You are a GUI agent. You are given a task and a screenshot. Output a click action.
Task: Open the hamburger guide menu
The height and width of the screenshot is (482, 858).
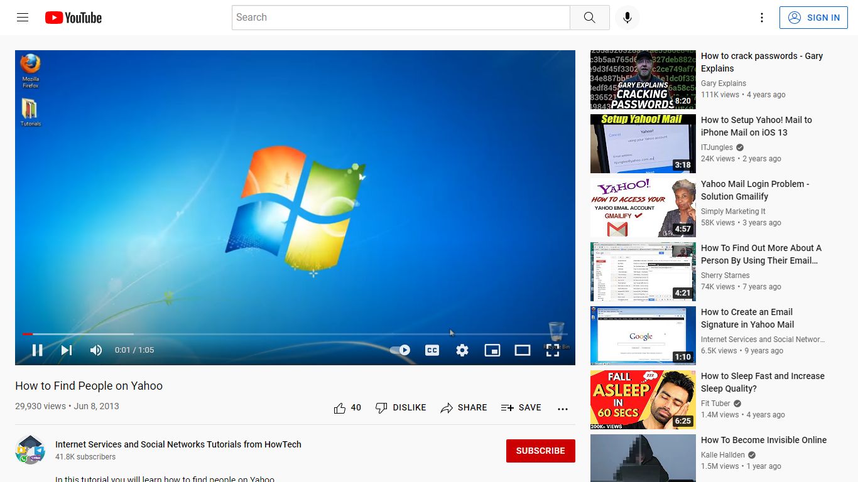click(x=23, y=18)
